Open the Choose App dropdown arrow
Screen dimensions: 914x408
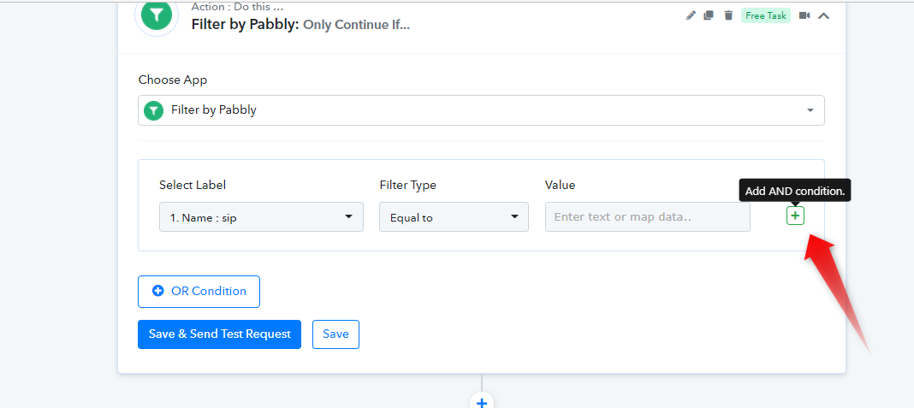coord(810,110)
